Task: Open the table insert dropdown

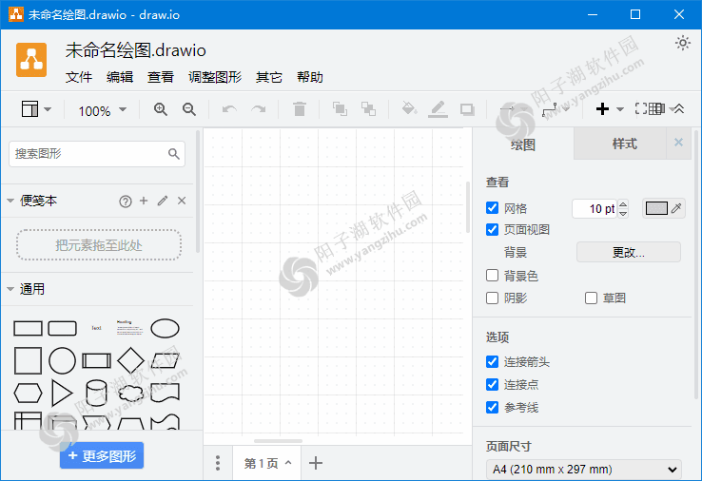Action: point(662,108)
